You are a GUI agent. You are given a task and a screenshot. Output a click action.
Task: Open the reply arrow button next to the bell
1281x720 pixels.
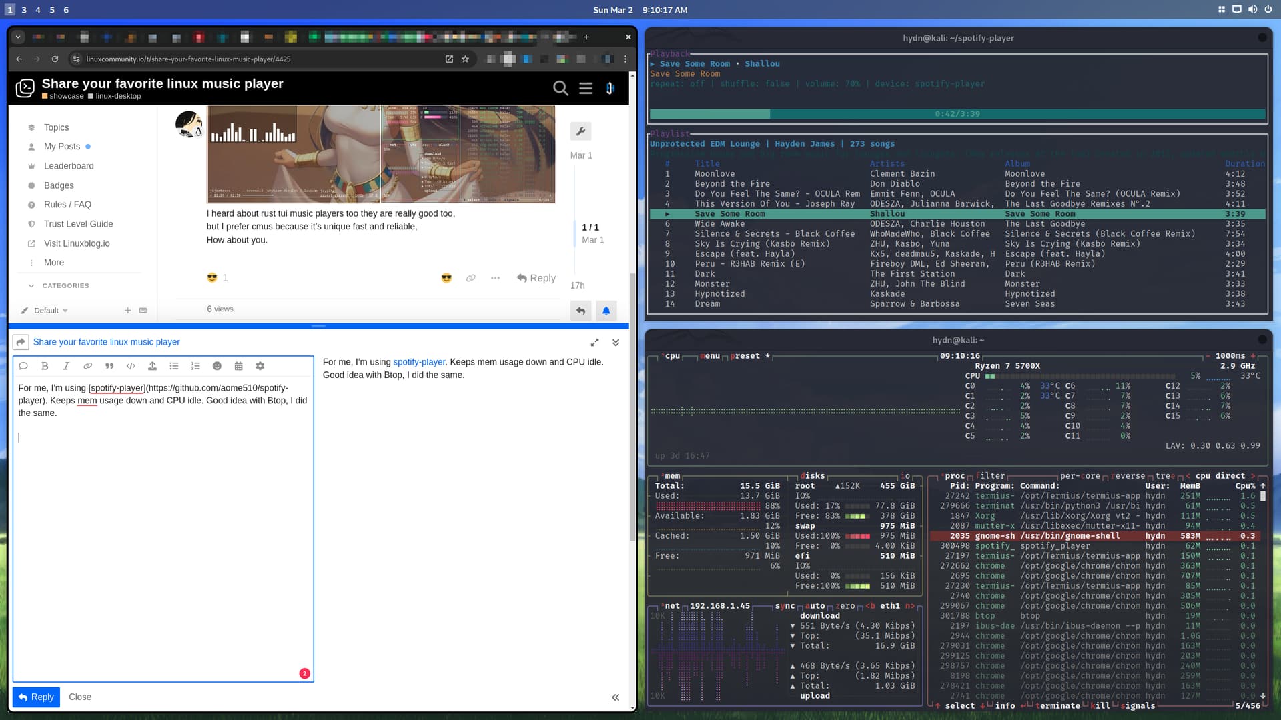tap(580, 311)
